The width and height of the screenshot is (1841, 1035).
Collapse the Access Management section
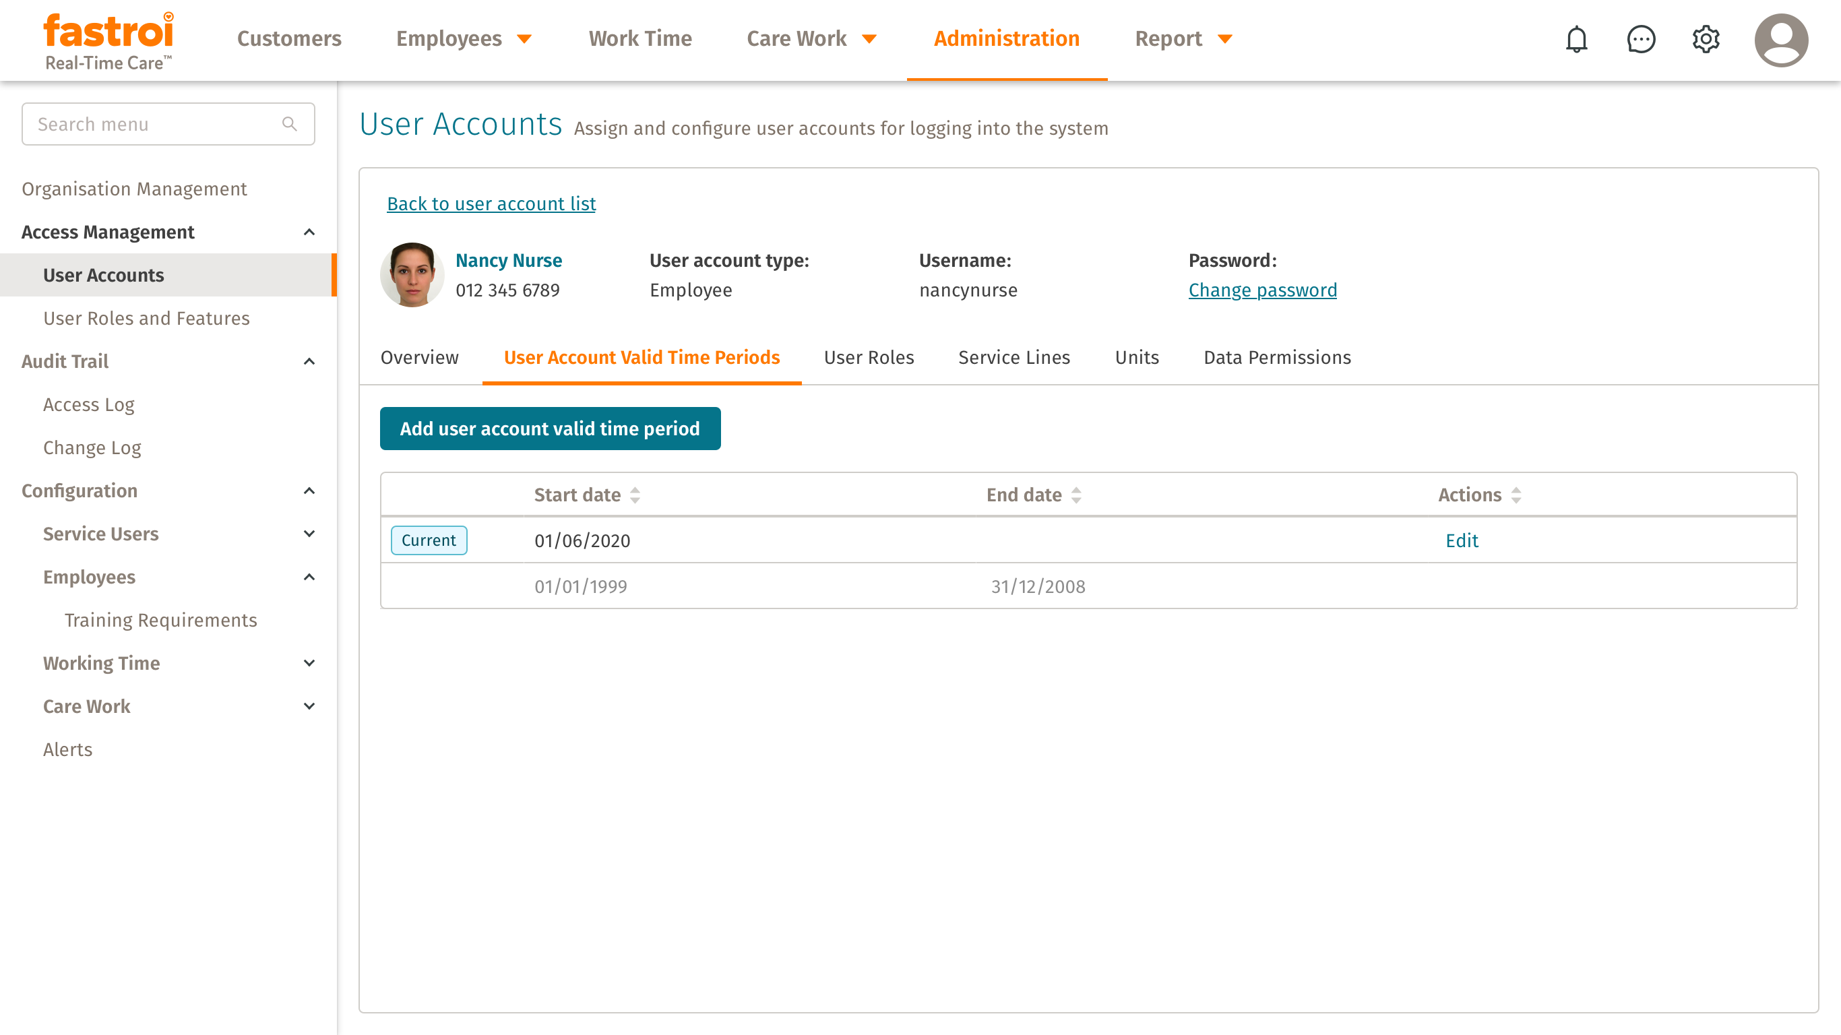309,232
